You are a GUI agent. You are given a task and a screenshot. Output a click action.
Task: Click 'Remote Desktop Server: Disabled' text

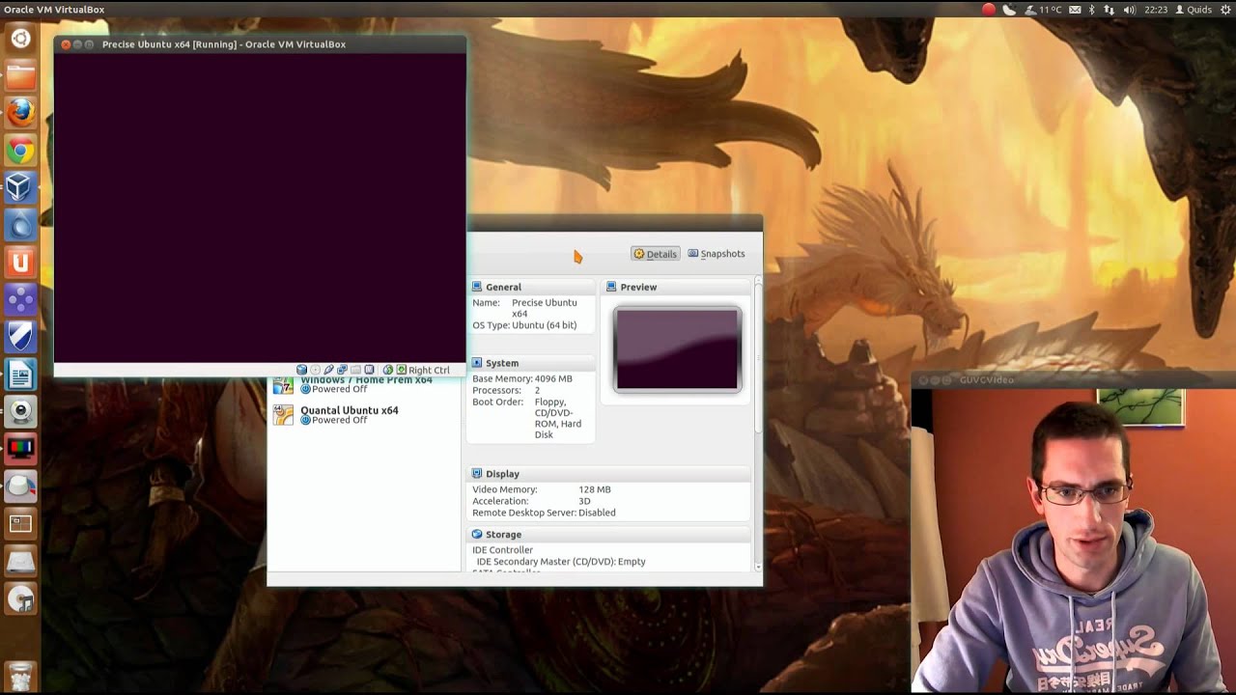[x=544, y=513]
